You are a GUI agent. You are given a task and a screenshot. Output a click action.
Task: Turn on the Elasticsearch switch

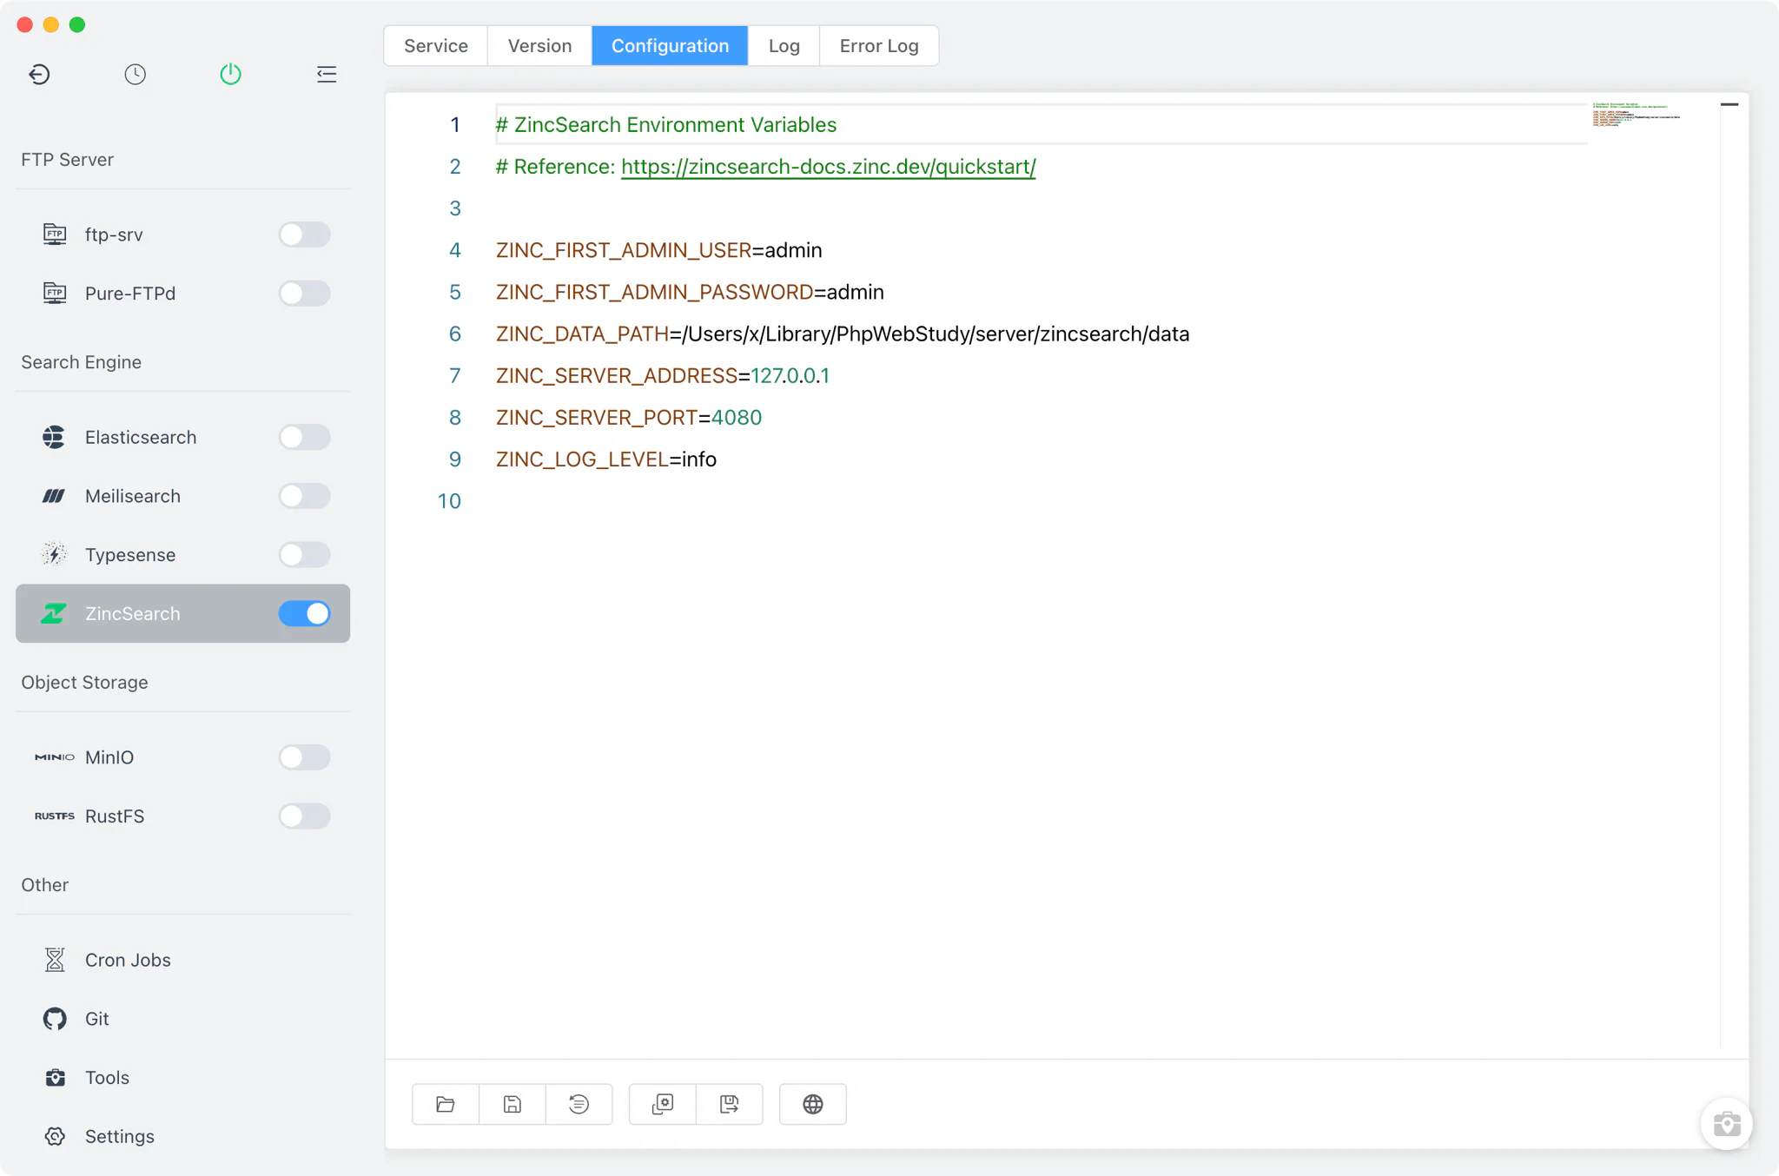click(x=304, y=437)
